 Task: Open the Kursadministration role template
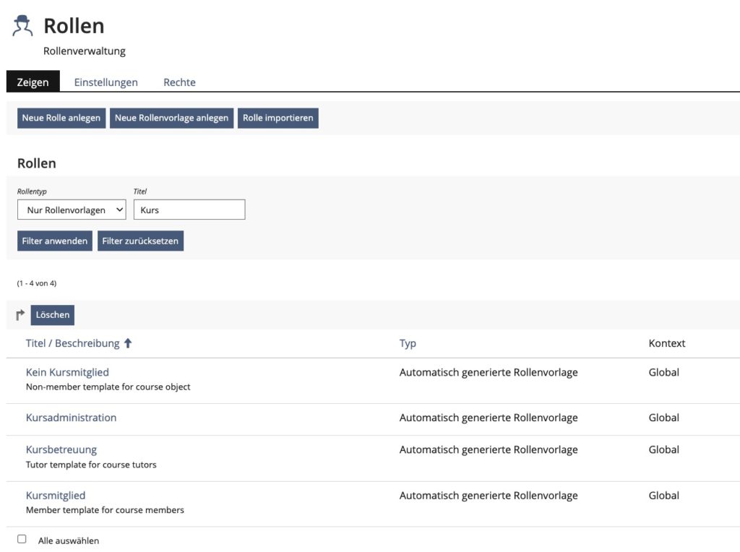(x=71, y=418)
